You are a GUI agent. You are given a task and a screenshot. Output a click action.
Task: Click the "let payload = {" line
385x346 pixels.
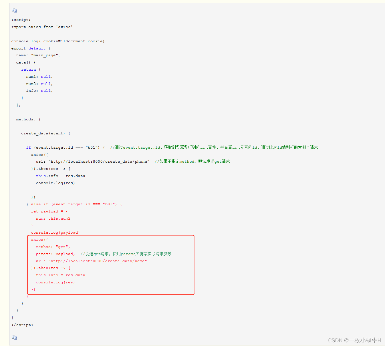(x=49, y=211)
